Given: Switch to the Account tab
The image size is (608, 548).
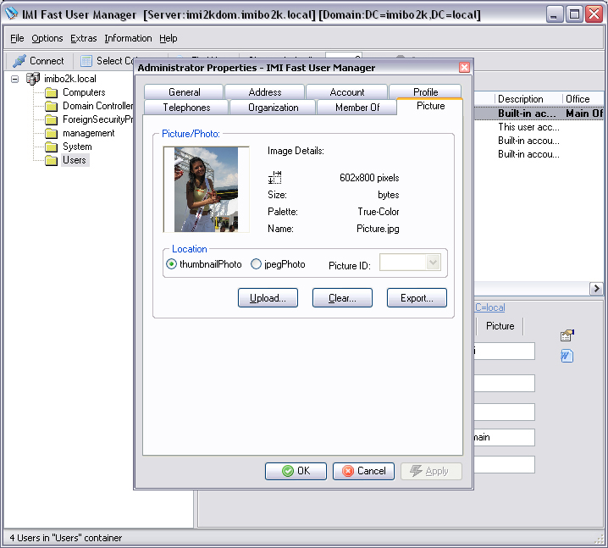Looking at the screenshot, I should pos(346,92).
